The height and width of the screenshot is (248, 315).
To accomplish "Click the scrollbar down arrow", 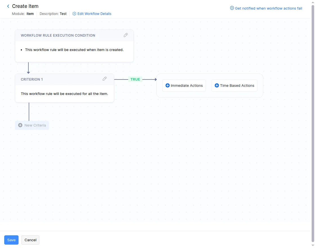I will [313, 245].
